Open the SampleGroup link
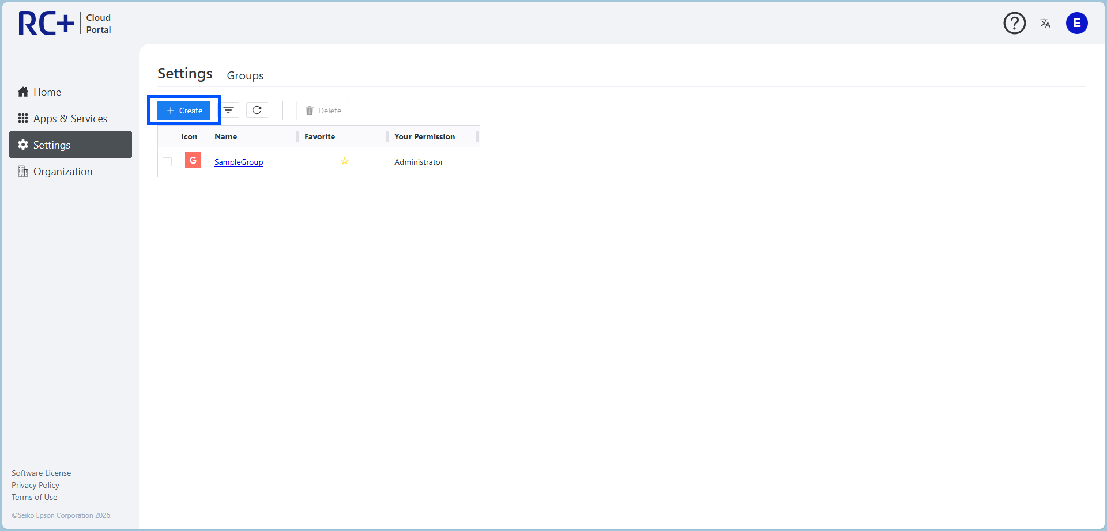1107x531 pixels. tap(239, 162)
